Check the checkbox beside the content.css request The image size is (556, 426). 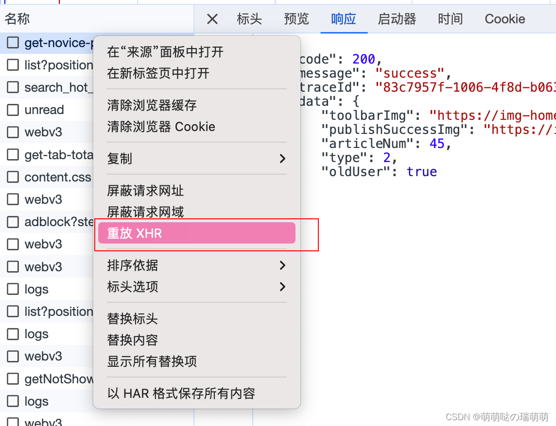[13, 177]
